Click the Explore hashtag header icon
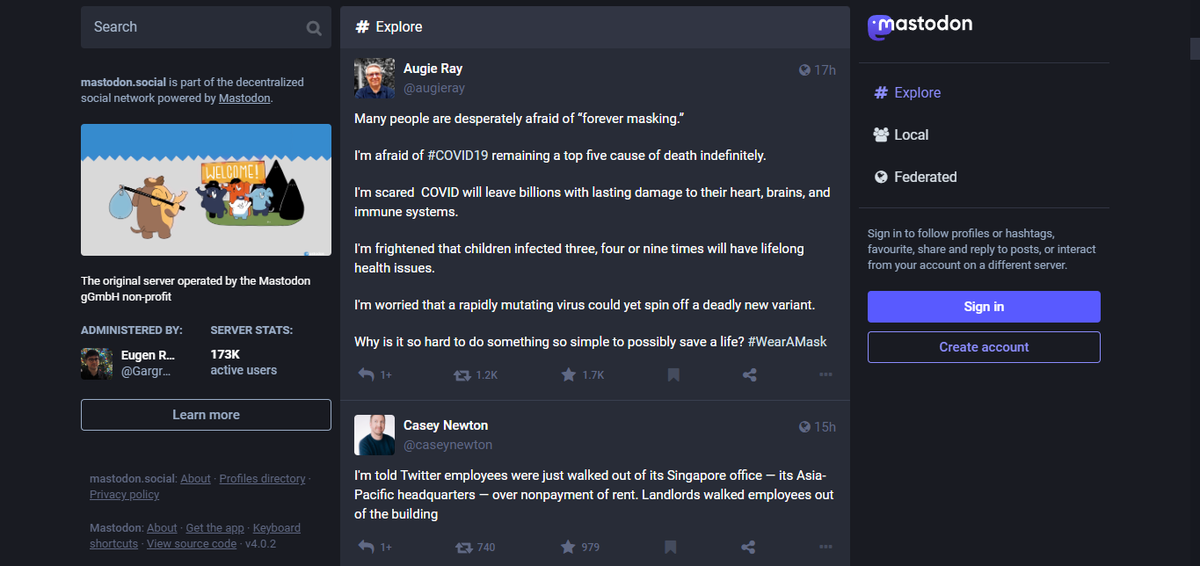Viewport: 1200px width, 566px height. tap(361, 26)
